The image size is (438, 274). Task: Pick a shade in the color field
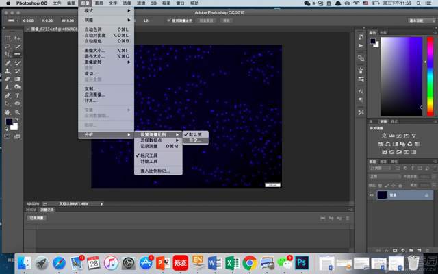tap(402, 76)
